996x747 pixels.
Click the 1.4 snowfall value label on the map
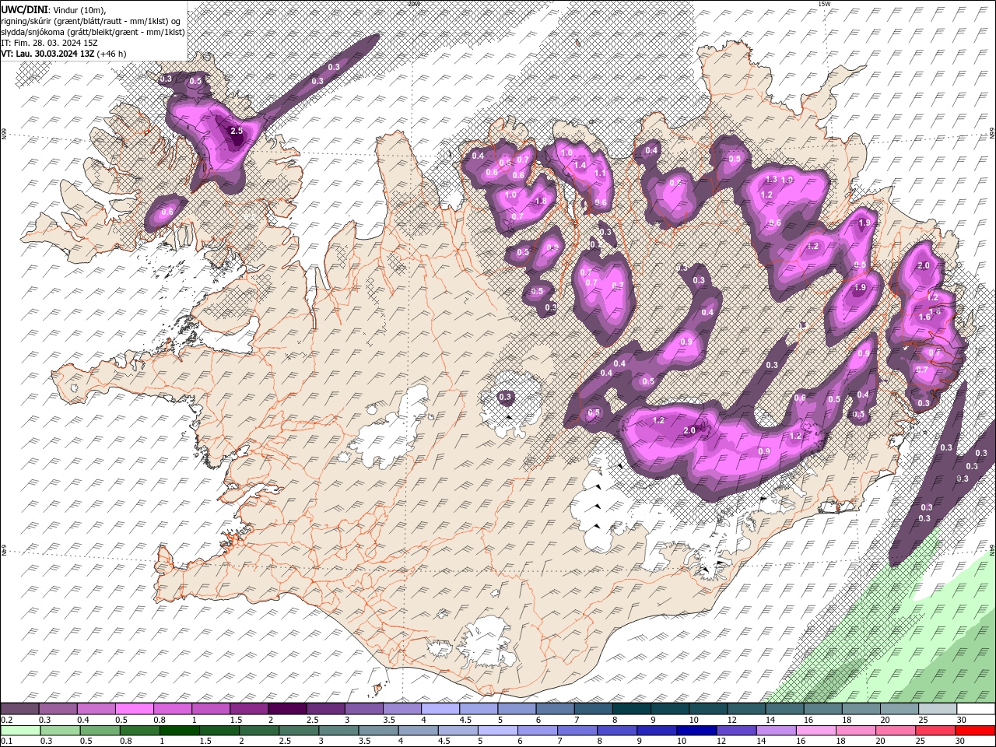(x=580, y=165)
